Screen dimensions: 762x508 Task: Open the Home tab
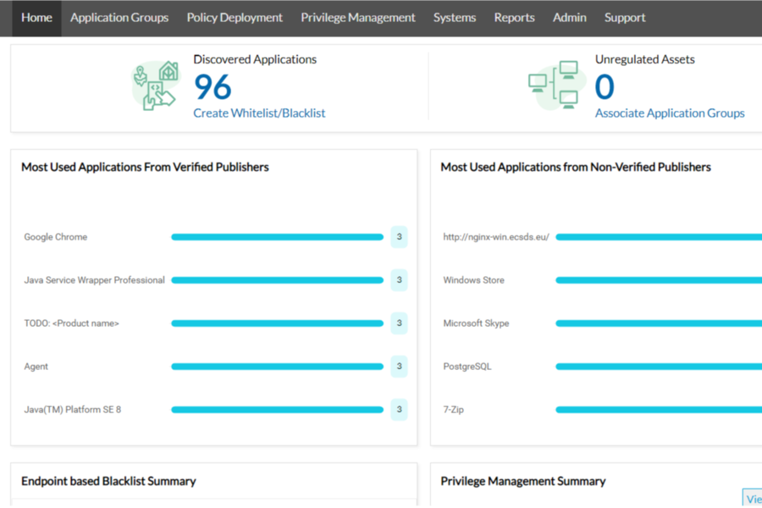pos(36,18)
